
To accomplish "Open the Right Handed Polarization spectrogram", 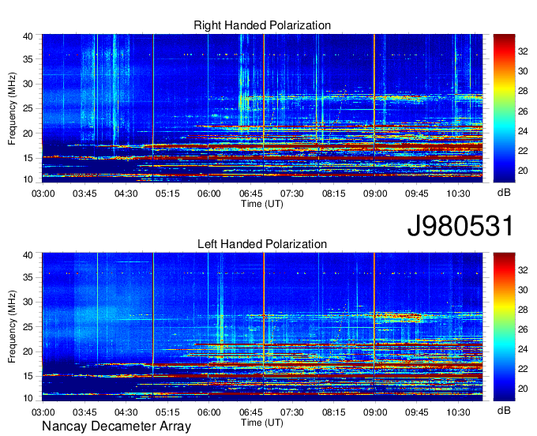I will coord(262,108).
